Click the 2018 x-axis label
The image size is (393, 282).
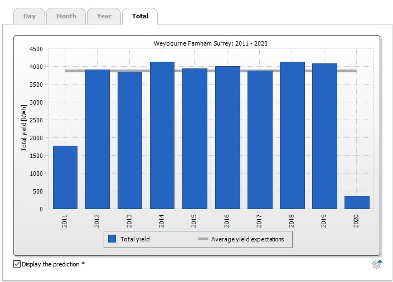pyautogui.click(x=291, y=221)
